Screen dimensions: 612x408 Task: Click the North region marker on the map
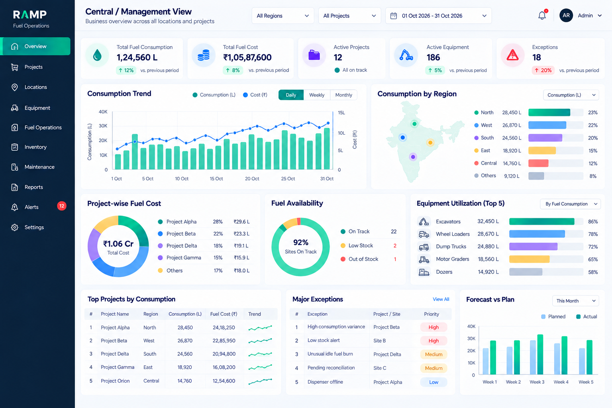(414, 124)
